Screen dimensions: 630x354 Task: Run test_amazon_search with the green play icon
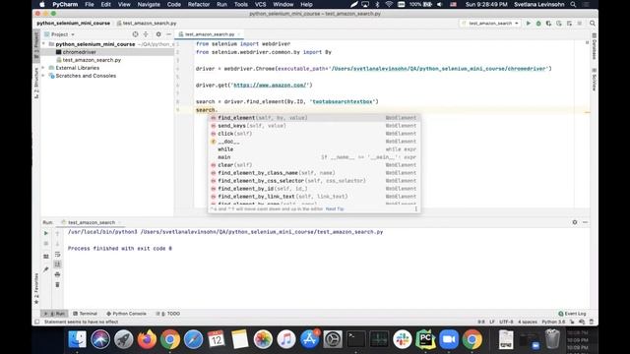click(529, 24)
